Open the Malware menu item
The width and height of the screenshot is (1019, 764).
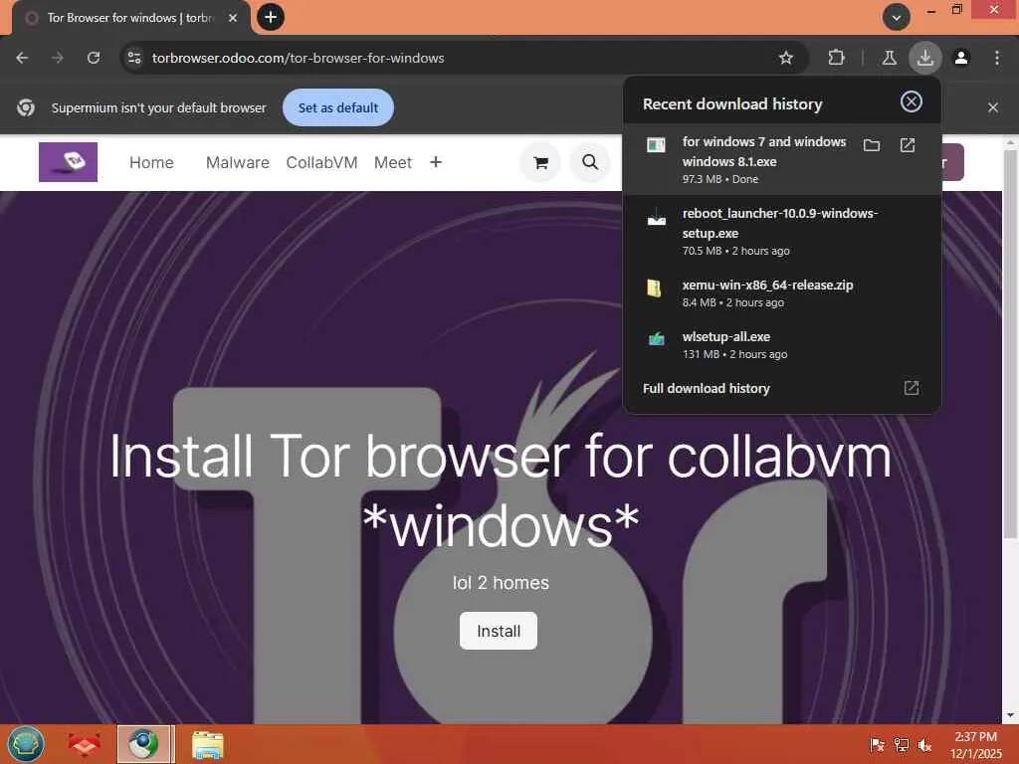(237, 162)
